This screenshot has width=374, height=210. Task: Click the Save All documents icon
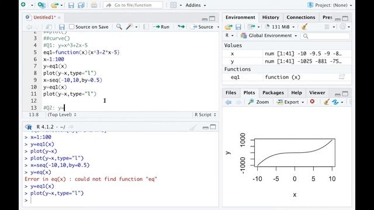81,5
